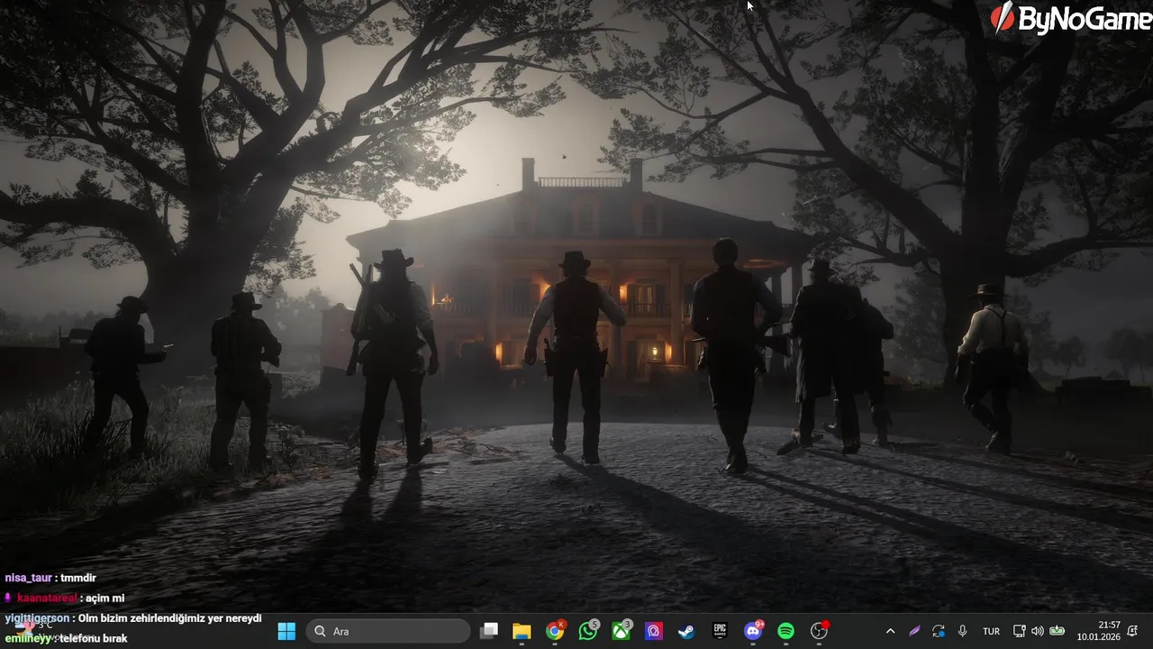Click the Ara search box
This screenshot has height=649, width=1153.
pyautogui.click(x=388, y=631)
